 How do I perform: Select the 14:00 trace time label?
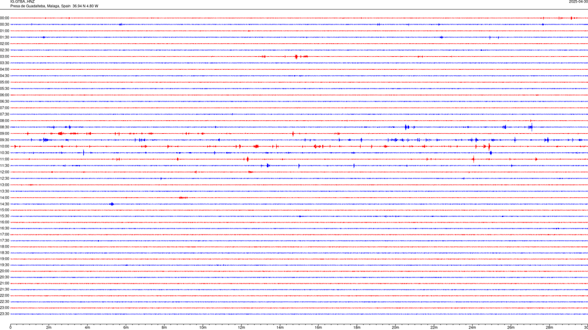(x=4, y=197)
